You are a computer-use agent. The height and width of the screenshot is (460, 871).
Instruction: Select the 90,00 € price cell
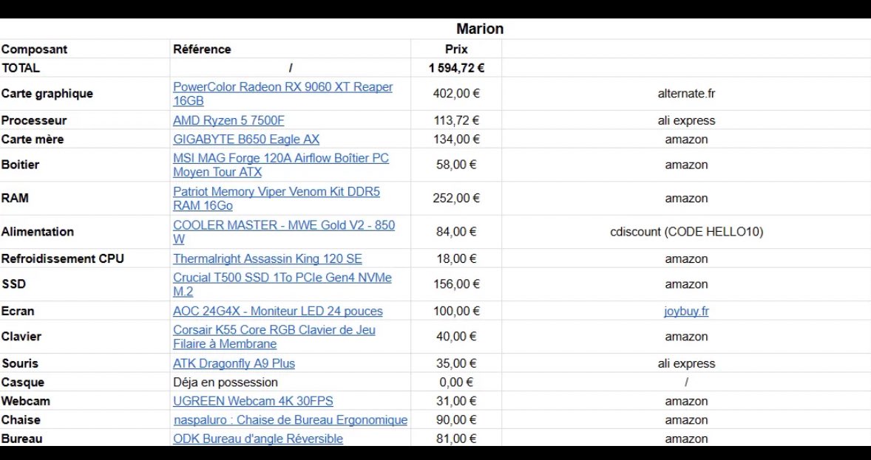coord(456,419)
